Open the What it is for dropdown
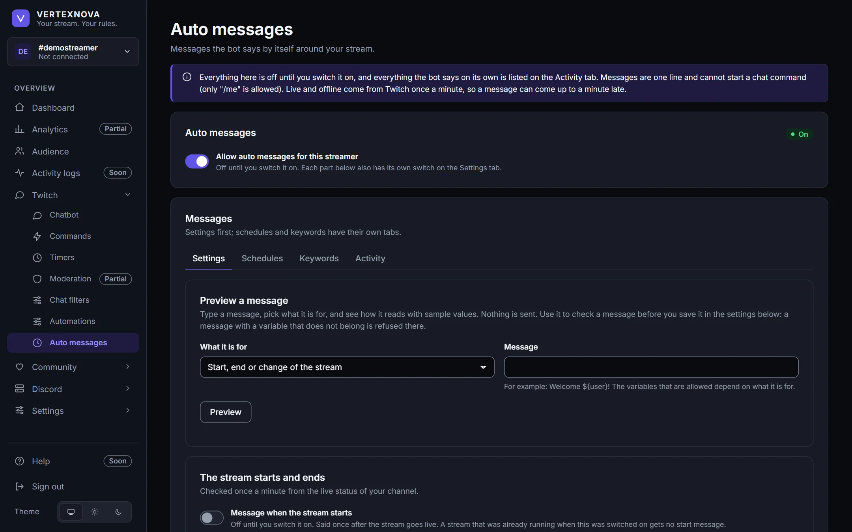This screenshot has height=532, width=852. [x=347, y=367]
